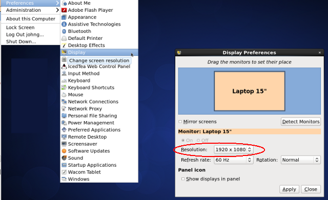Click the Preferred Applications icon
The image size is (328, 200).
(64, 130)
